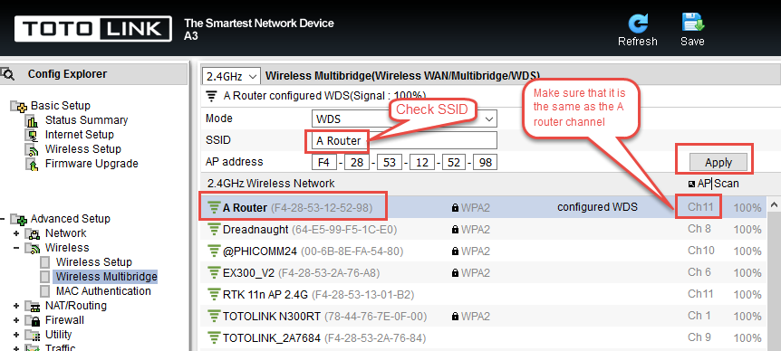
Task: Collapse the Wireless tree node
Action: (x=16, y=248)
